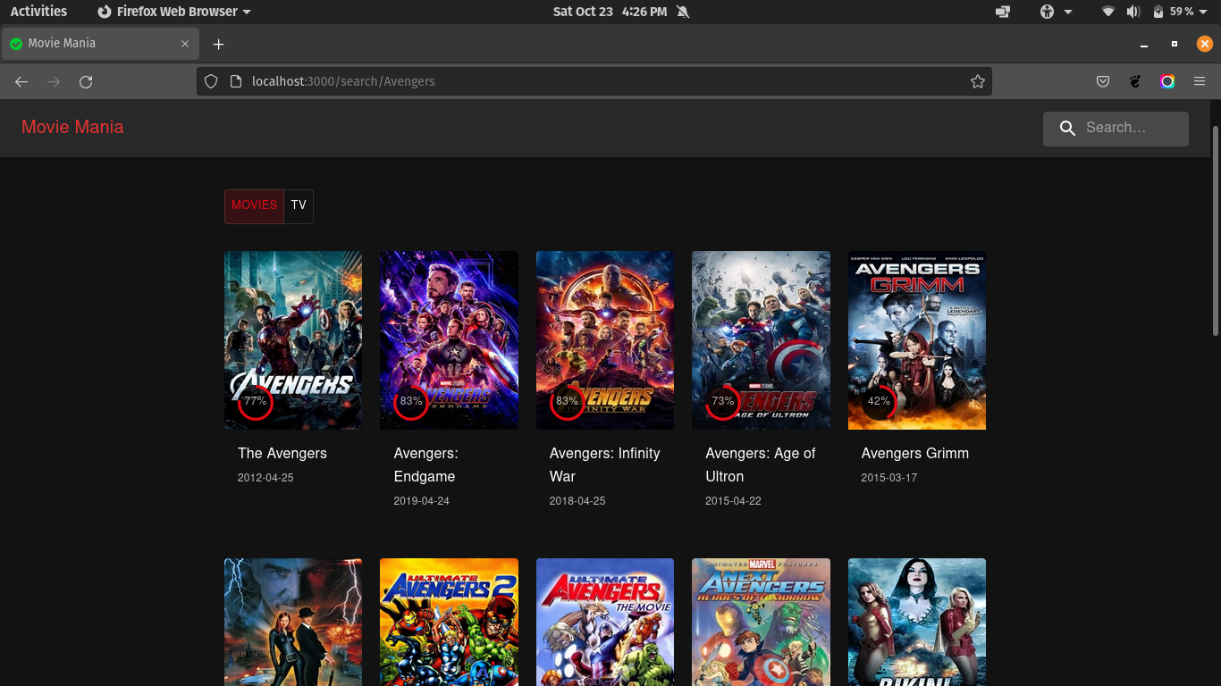
Task: Focus the Search... input field
Action: (x=1132, y=128)
